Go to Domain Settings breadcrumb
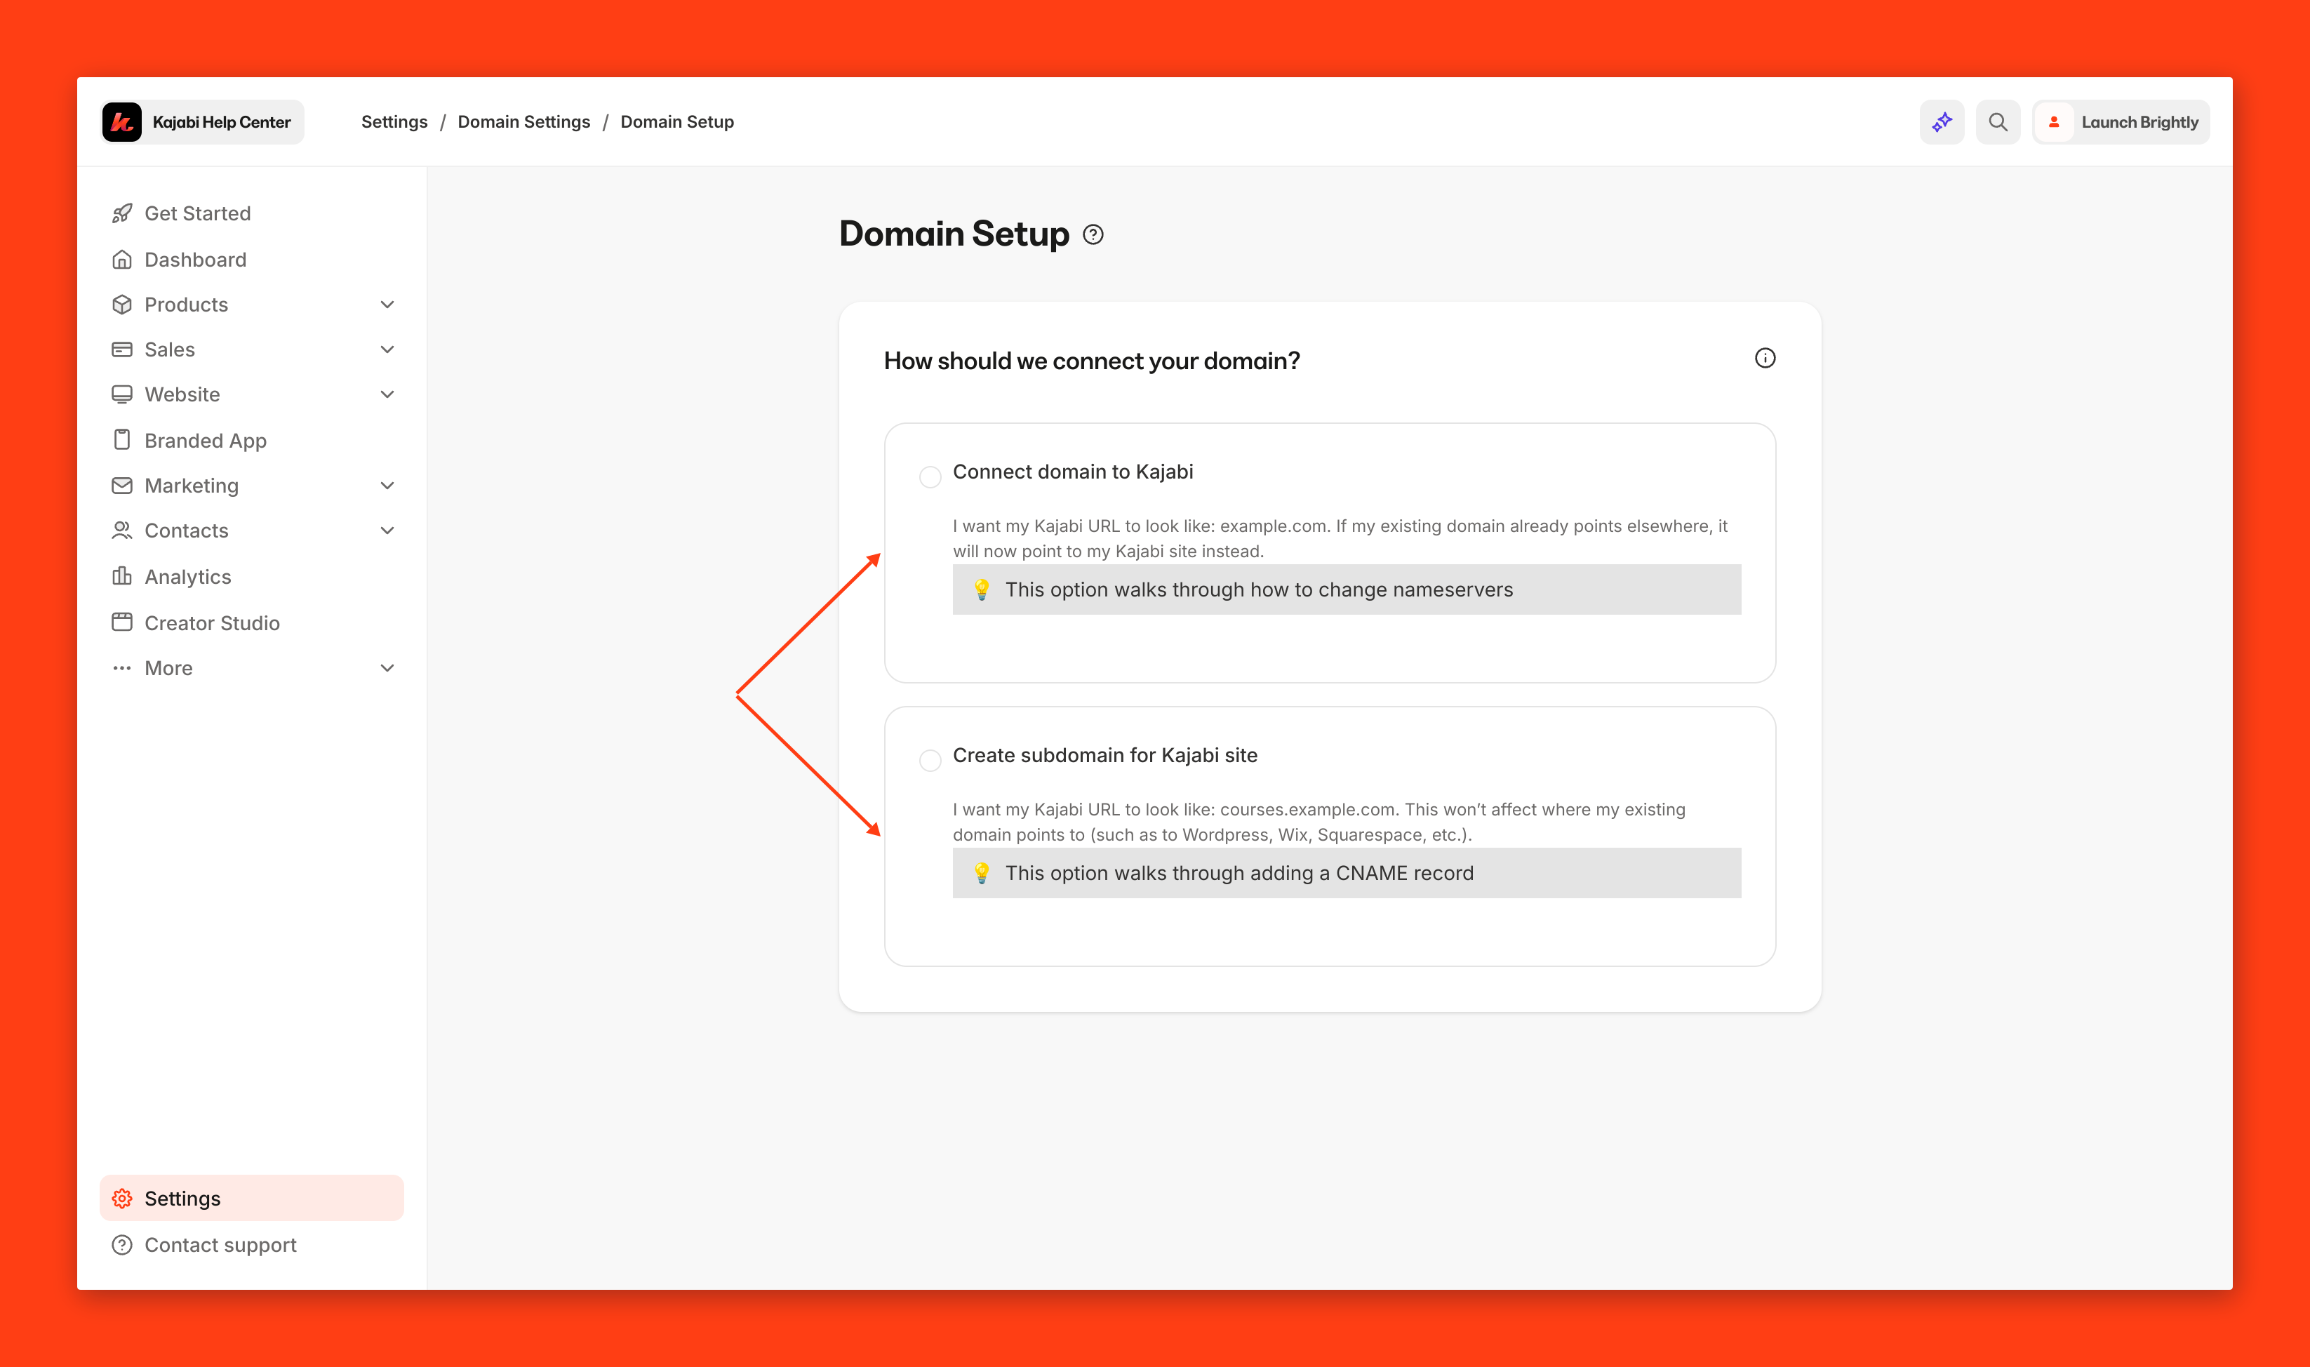 point(523,121)
